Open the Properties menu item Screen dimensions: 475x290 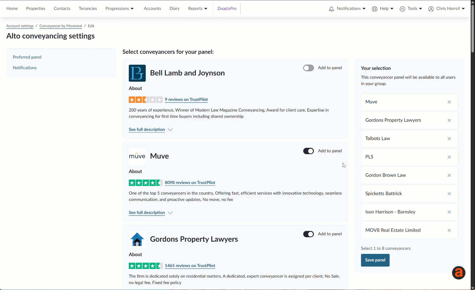pyautogui.click(x=36, y=9)
